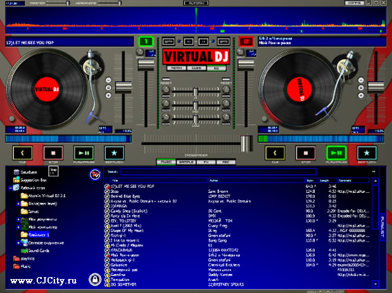Click the right deck mid EQ knob
Screen dimensions: 392x293
tap(226, 103)
